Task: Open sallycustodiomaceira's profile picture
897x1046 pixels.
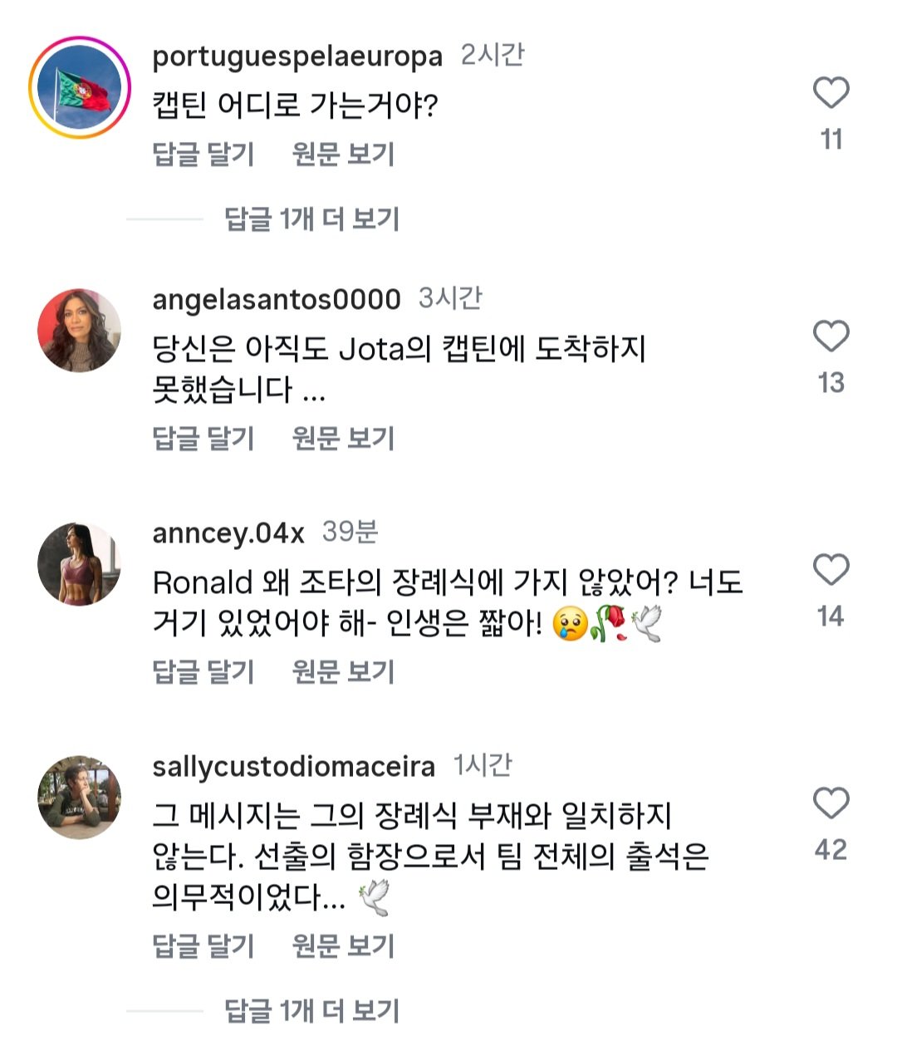Action: click(x=80, y=797)
